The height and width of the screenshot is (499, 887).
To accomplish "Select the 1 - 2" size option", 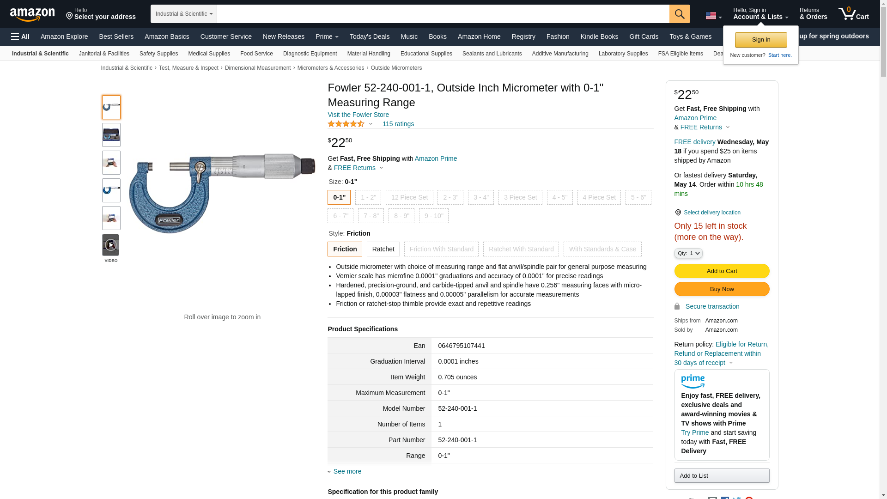I will point(368,197).
